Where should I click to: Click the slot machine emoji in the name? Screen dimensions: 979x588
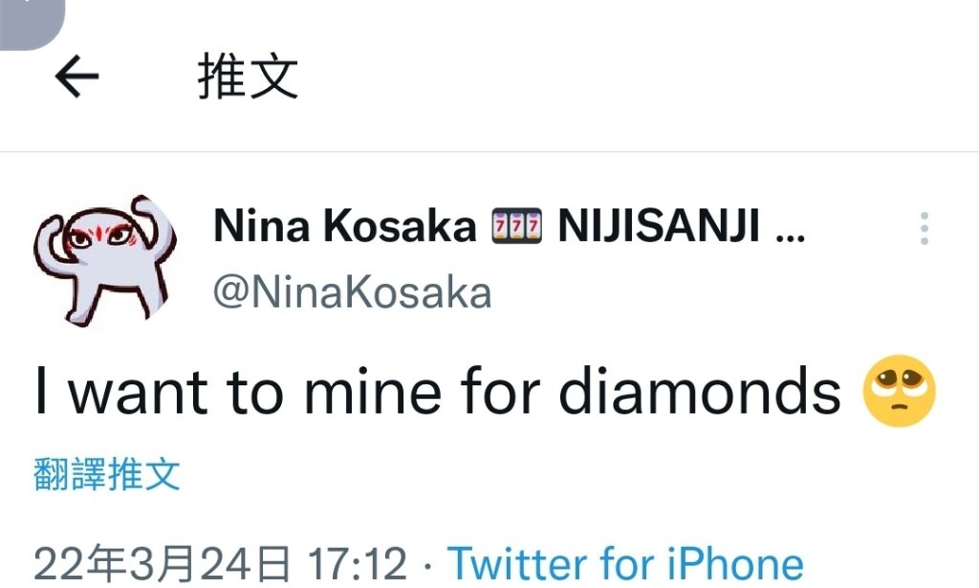click(516, 226)
